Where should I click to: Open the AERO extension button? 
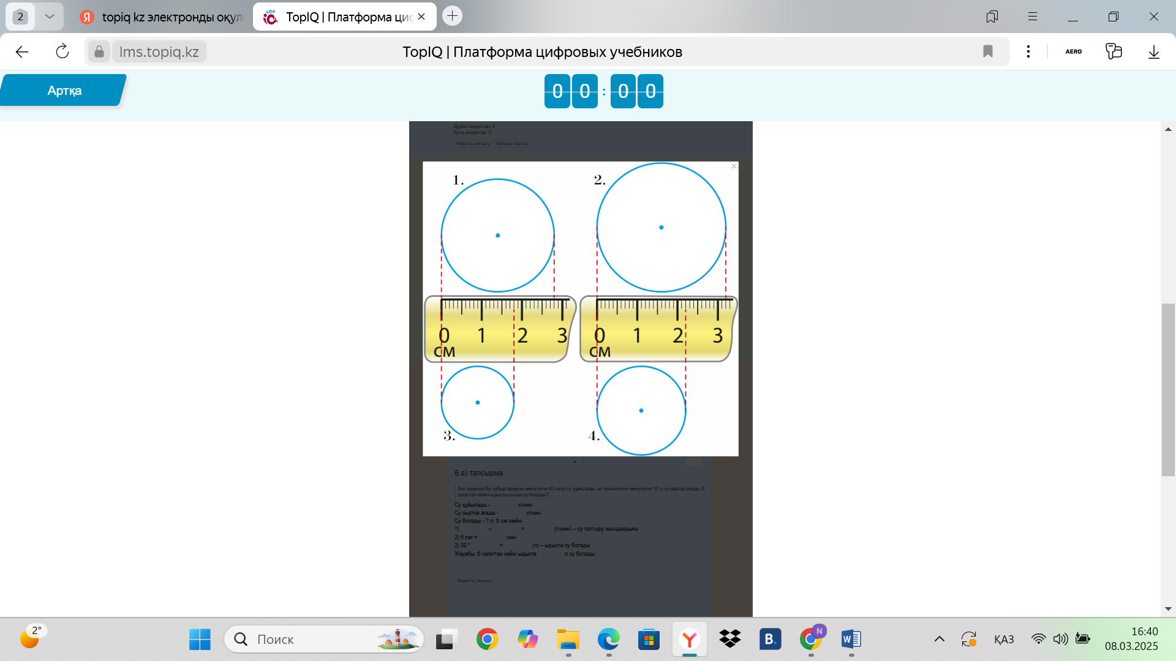1073,52
